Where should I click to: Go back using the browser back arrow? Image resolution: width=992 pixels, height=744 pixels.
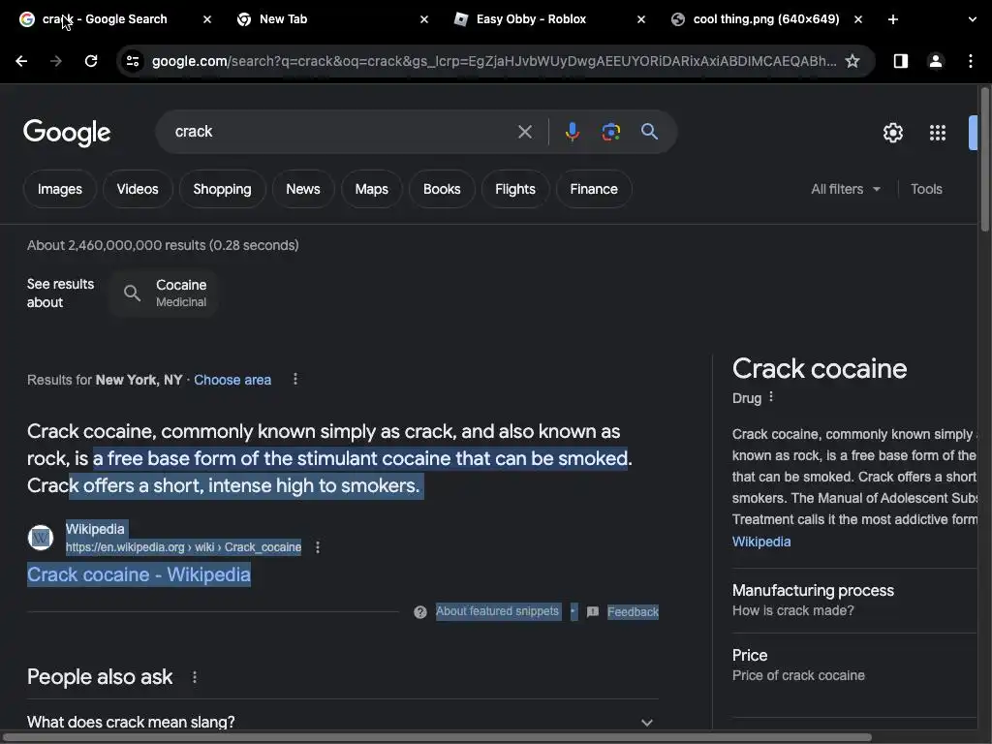pyautogui.click(x=21, y=61)
